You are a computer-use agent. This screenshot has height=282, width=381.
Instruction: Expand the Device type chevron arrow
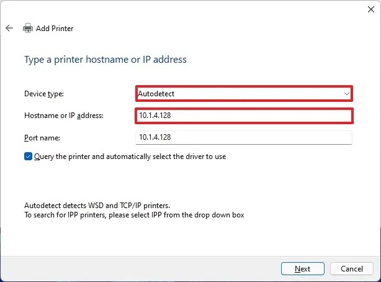click(x=347, y=94)
